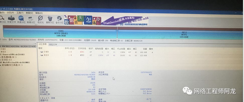Click the 健康状态 value 良好
244x102 pixels.
click(x=93, y=100)
